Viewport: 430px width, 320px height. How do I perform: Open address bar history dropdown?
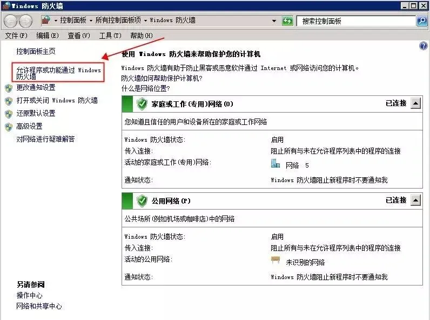(274, 21)
